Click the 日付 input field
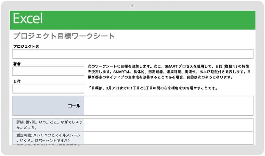 (x=48, y=89)
